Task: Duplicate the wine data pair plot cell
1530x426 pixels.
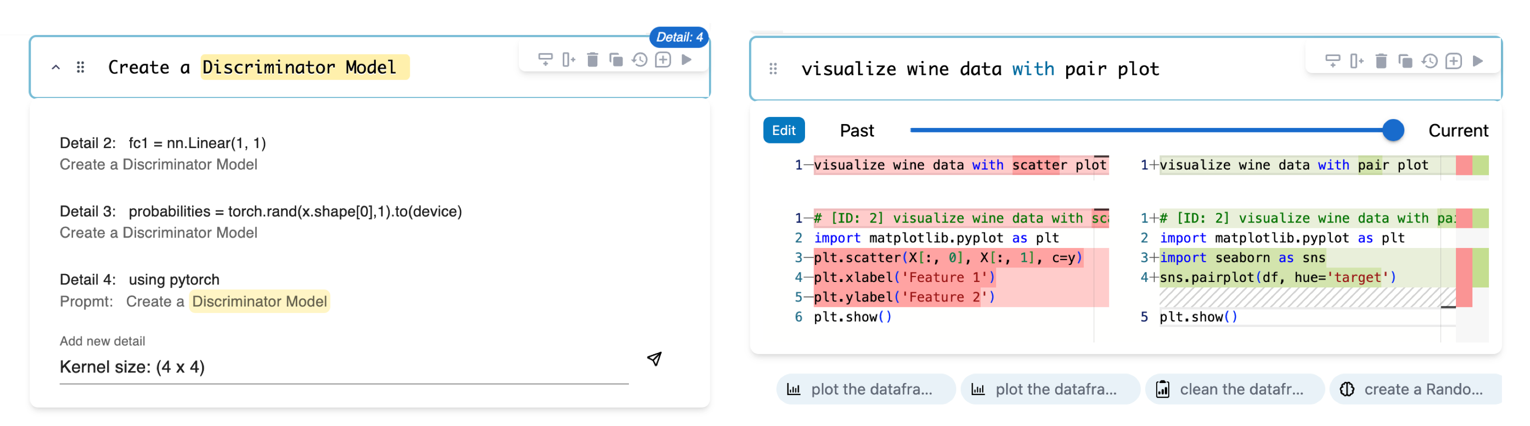Action: 1405,60
